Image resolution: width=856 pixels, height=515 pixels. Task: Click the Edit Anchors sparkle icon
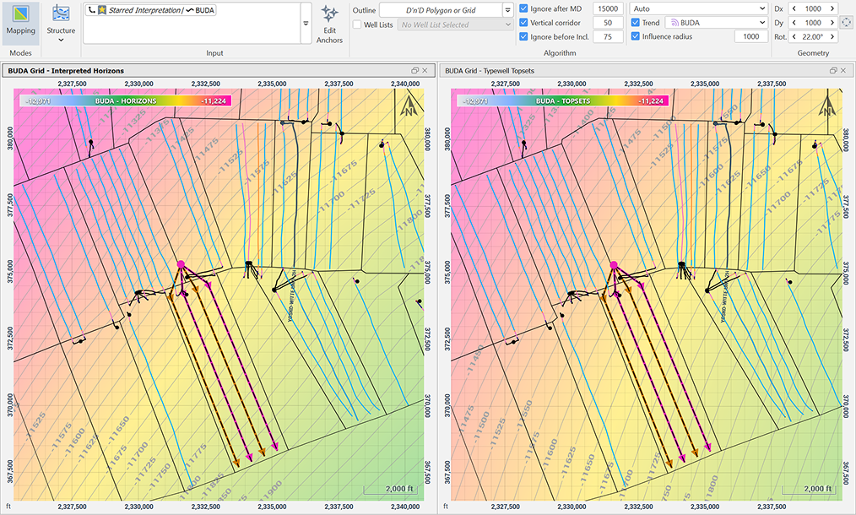point(329,14)
